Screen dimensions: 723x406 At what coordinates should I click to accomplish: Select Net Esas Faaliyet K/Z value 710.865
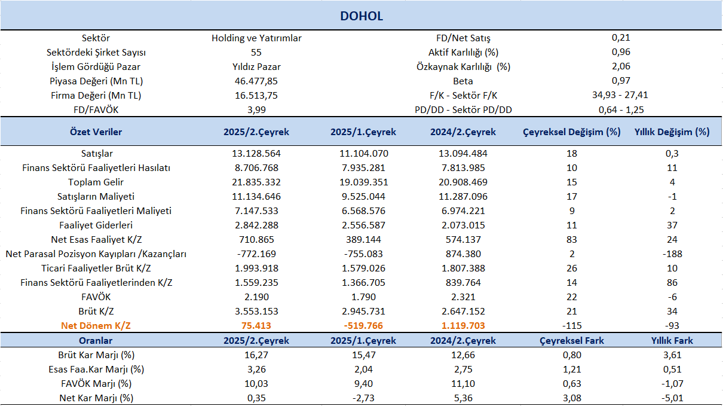click(x=256, y=239)
